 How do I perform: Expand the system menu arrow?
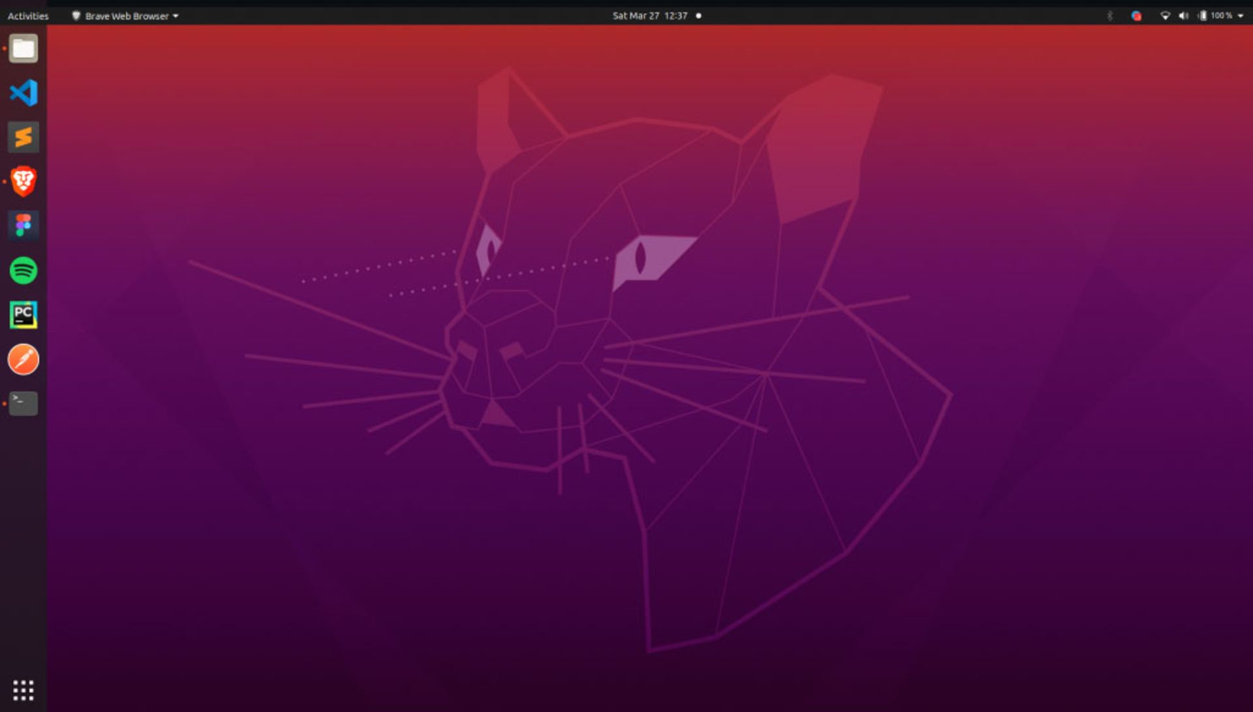1241,16
